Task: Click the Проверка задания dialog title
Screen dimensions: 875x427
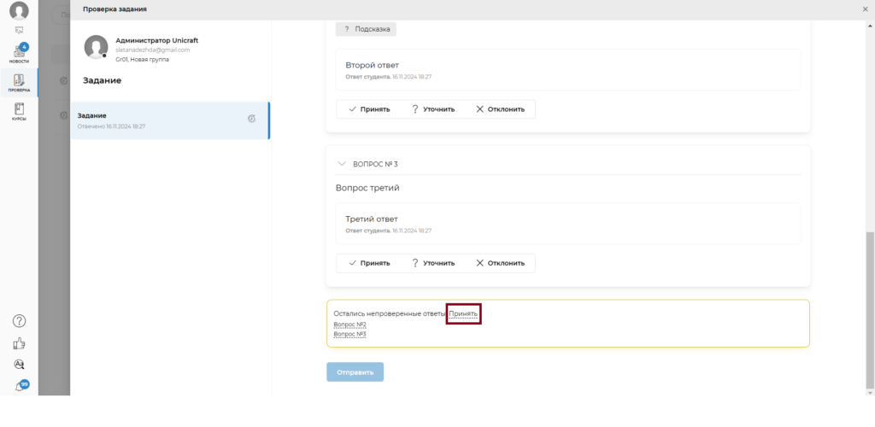Action: click(115, 9)
